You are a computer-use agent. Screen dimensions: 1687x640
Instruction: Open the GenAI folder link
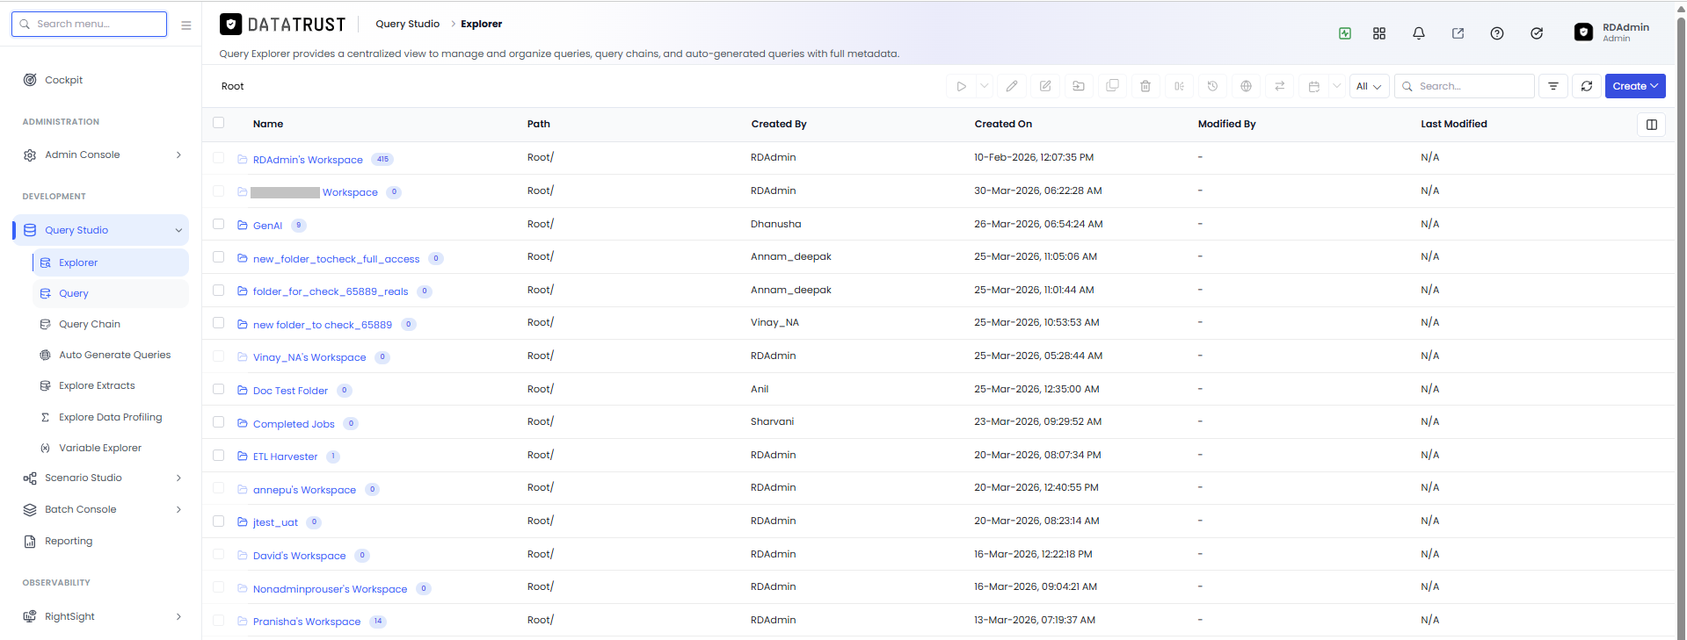267,226
